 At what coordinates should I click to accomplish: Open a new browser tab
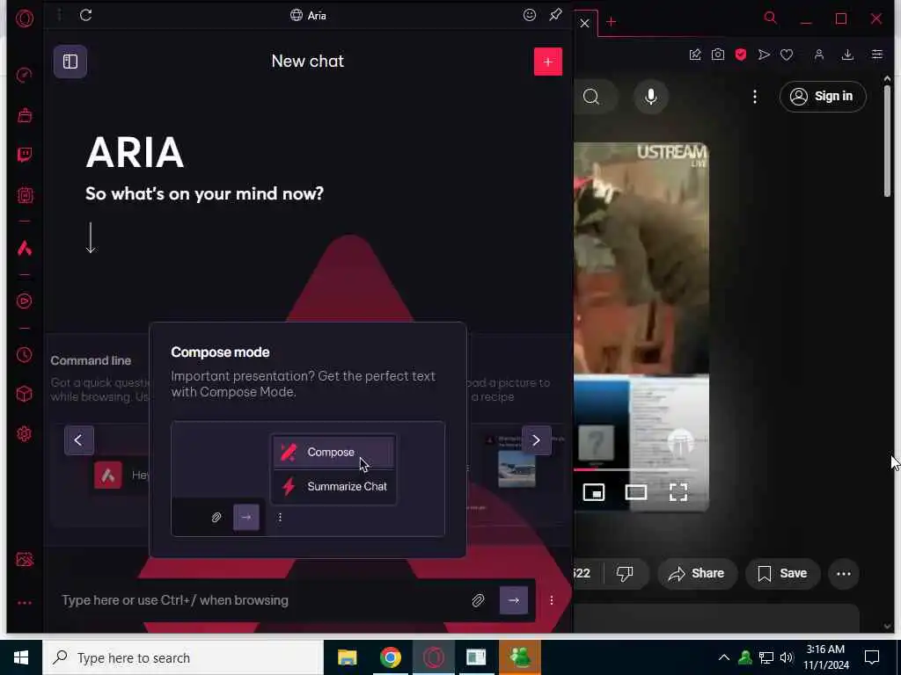tap(611, 22)
